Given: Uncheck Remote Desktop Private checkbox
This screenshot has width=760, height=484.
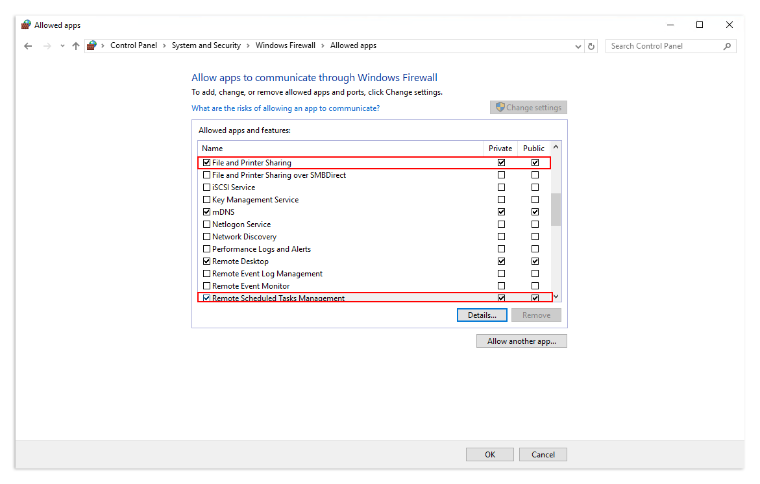Looking at the screenshot, I should [x=501, y=261].
